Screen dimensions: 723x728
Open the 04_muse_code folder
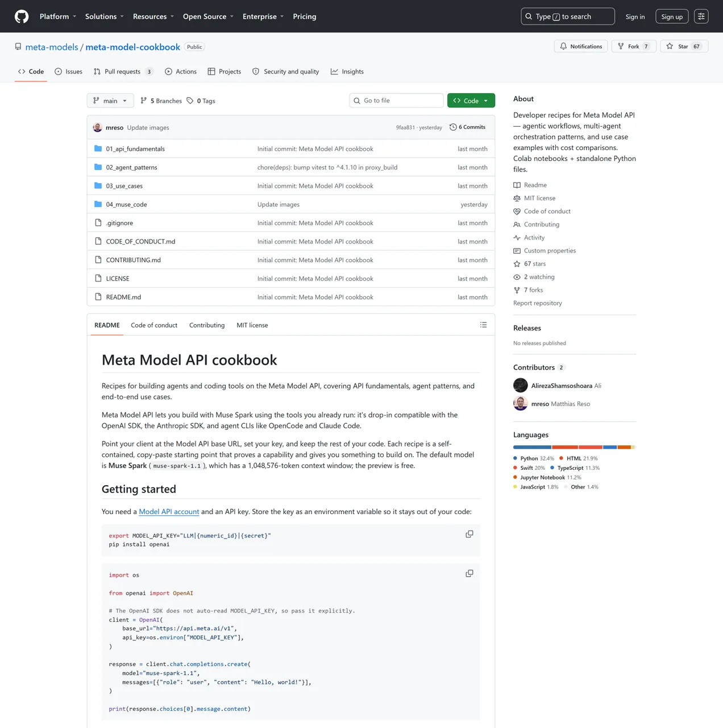[126, 205]
